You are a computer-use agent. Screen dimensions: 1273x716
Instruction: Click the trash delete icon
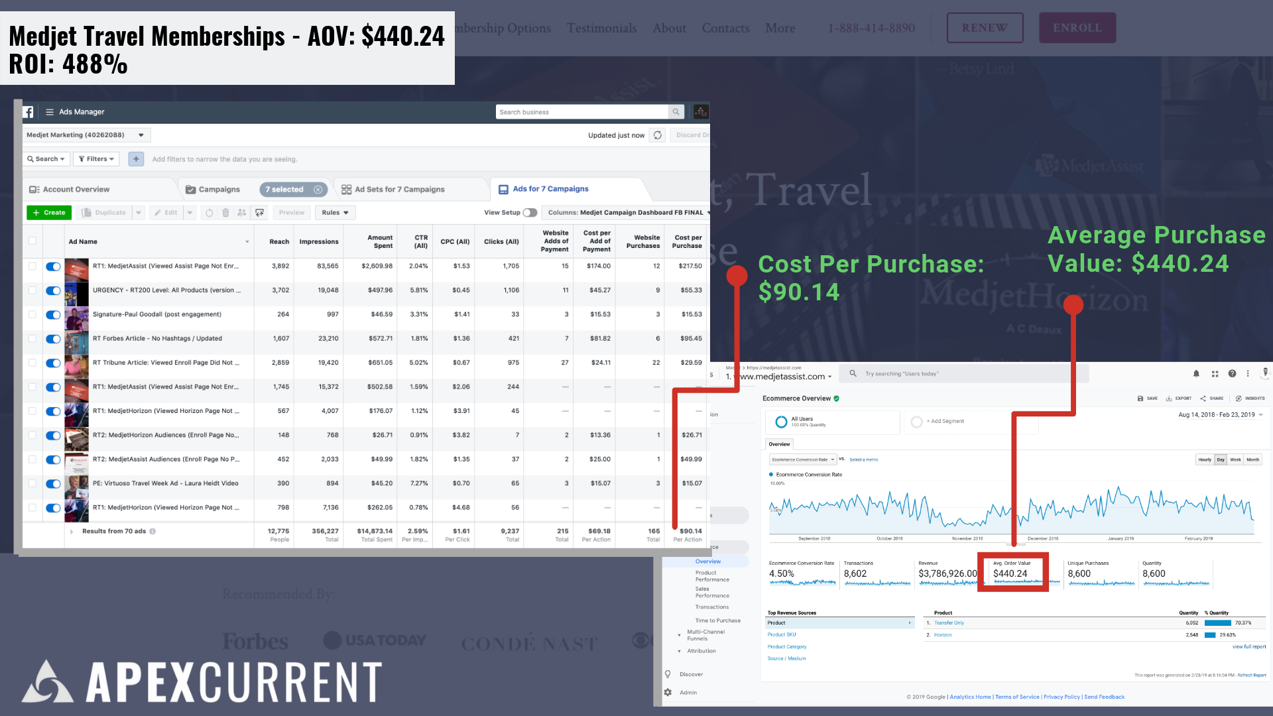[x=225, y=213]
